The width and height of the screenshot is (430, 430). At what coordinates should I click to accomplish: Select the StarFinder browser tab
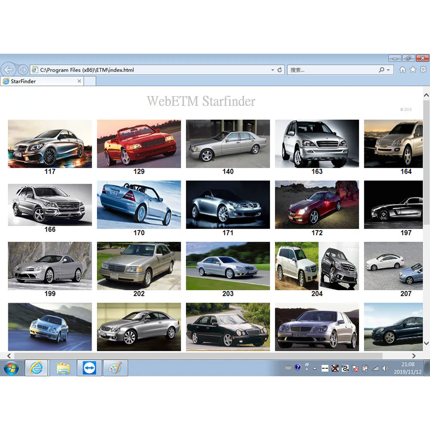(x=39, y=81)
